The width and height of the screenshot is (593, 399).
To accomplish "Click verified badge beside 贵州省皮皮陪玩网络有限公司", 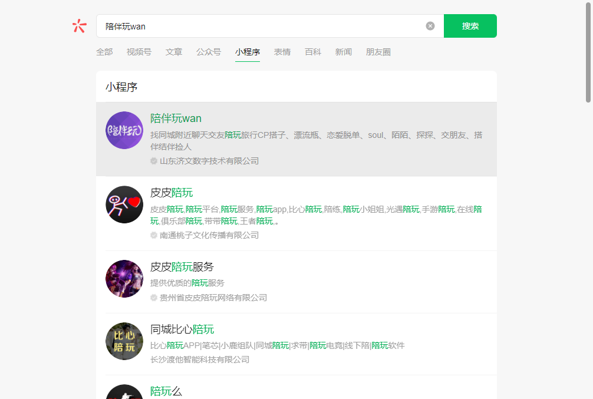I will 153,298.
